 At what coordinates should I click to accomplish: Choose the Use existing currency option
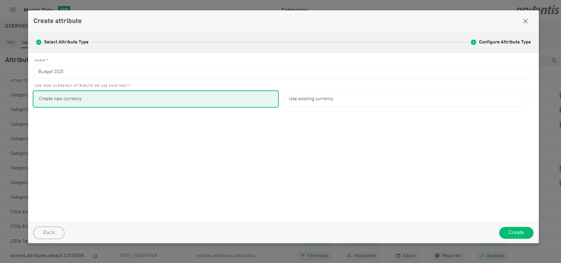point(406,99)
